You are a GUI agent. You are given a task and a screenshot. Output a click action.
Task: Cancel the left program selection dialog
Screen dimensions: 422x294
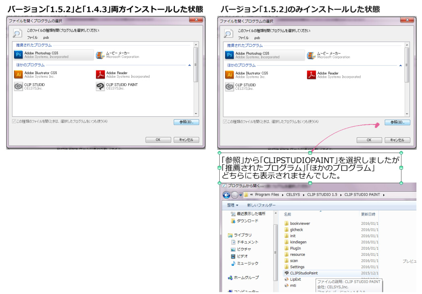[186, 140]
